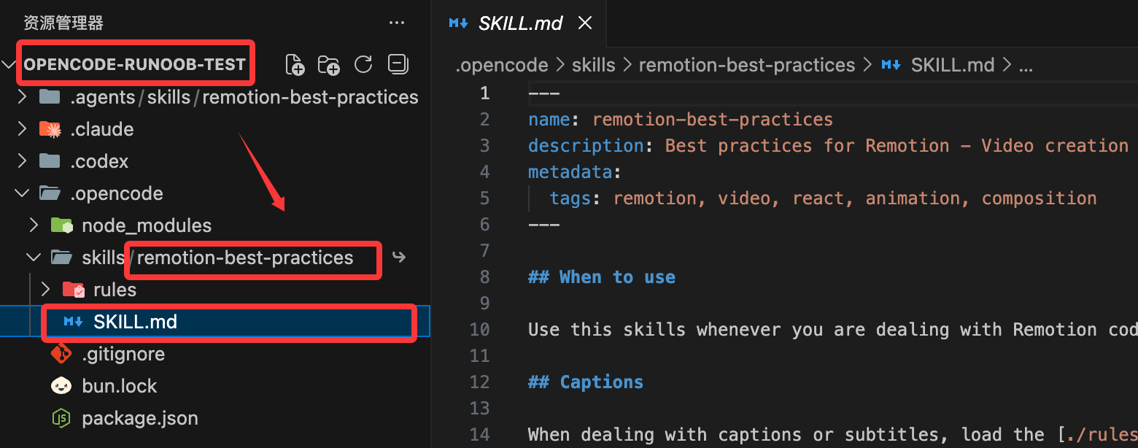The image size is (1138, 448).
Task: Click the New Folder icon in explorer header
Action: click(x=329, y=65)
